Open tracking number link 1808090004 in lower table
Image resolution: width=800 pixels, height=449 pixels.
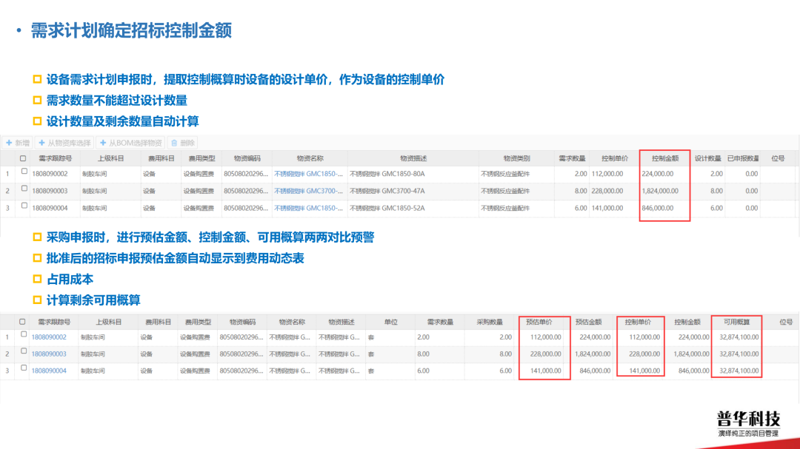(x=49, y=371)
